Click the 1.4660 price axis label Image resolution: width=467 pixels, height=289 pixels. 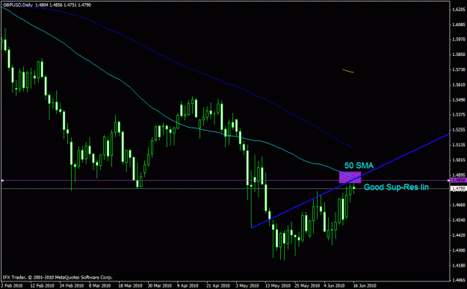(459, 205)
